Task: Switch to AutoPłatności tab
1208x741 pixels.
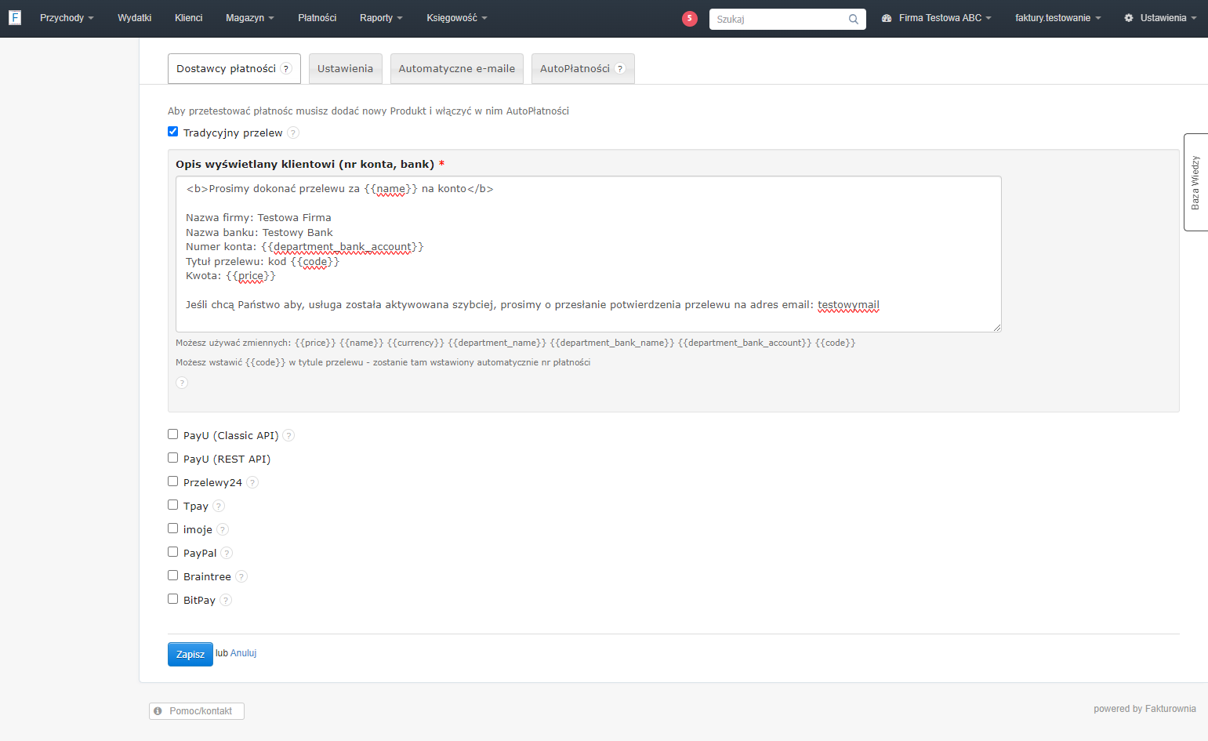Action: coord(583,68)
